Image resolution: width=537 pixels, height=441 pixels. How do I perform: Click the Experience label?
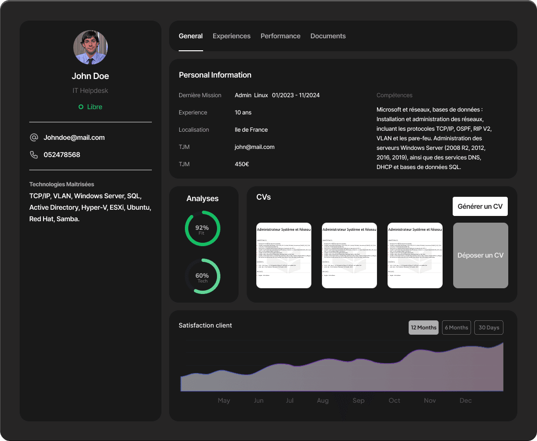[x=193, y=113]
